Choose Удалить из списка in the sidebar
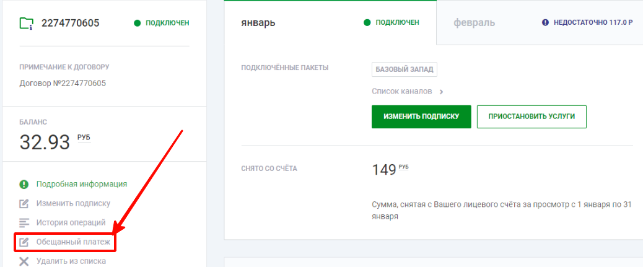The width and height of the screenshot is (643, 267). tap(71, 261)
